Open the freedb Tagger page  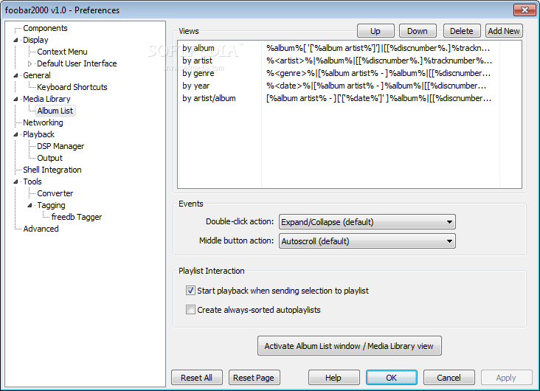(x=77, y=217)
